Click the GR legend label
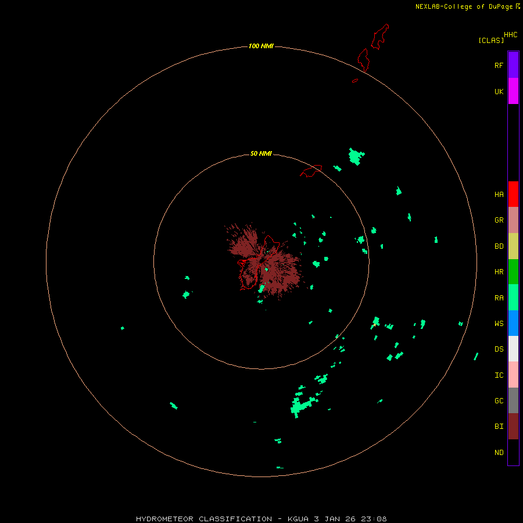The image size is (523, 523). tap(499, 220)
